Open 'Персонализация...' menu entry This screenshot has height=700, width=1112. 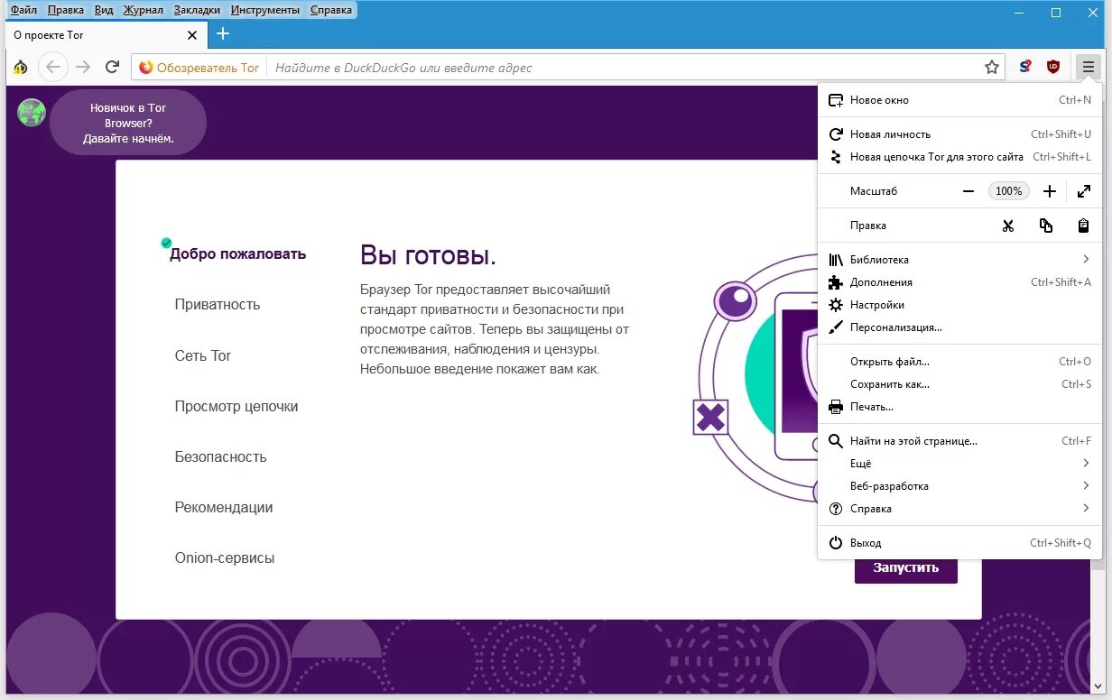tap(959, 327)
